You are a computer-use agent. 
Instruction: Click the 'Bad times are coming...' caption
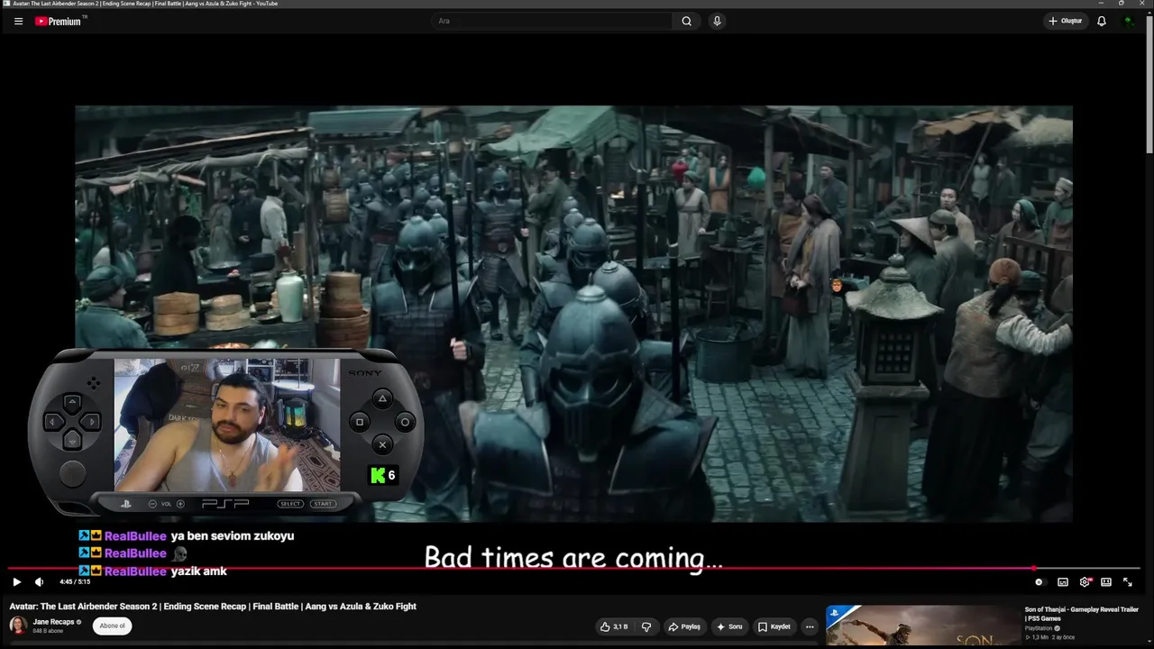pos(573,558)
